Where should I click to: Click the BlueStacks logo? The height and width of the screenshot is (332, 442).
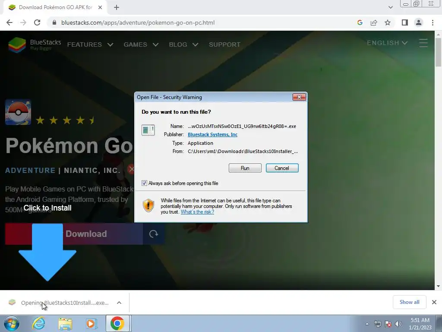pyautogui.click(x=35, y=45)
